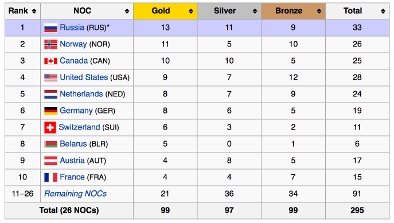Sort by Bronze medal count arrows
This screenshot has height=223, width=394.
(x=319, y=11)
